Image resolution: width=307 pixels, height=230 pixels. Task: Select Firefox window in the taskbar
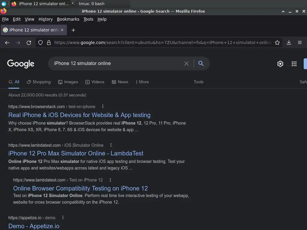click(40, 4)
